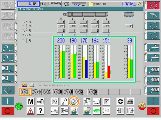This screenshot has width=161, height=120.
Task: Click the printer icon
Action: point(130,102)
